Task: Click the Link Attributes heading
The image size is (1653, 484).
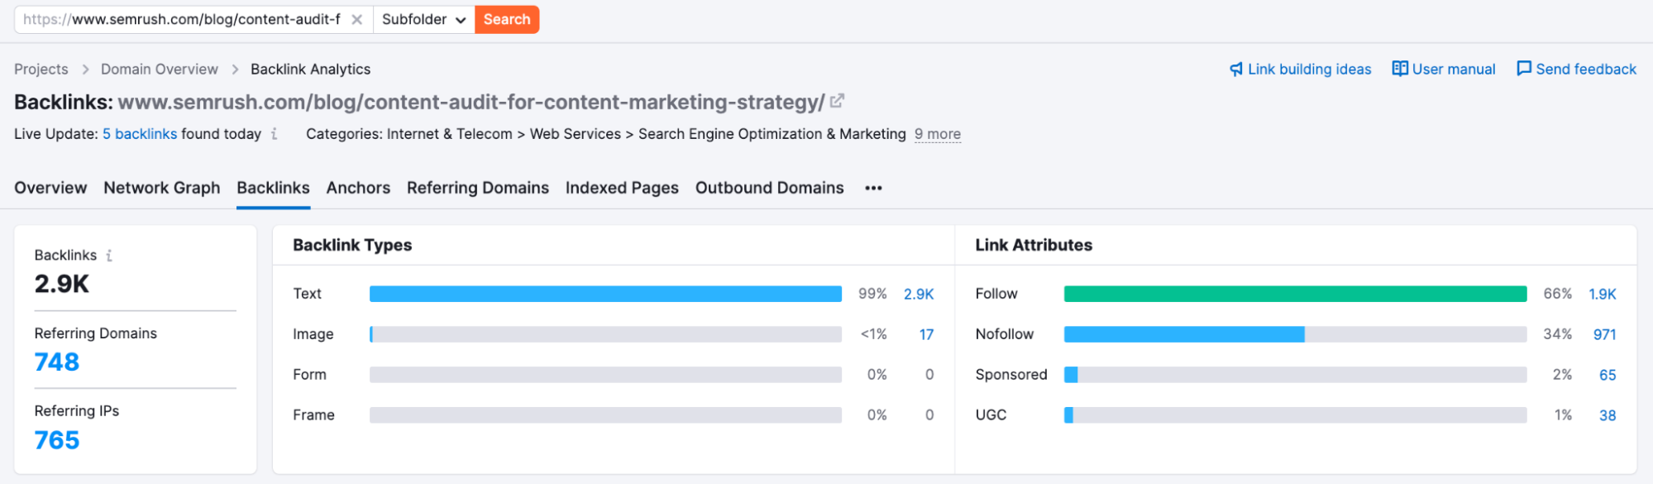Action: coord(1034,245)
